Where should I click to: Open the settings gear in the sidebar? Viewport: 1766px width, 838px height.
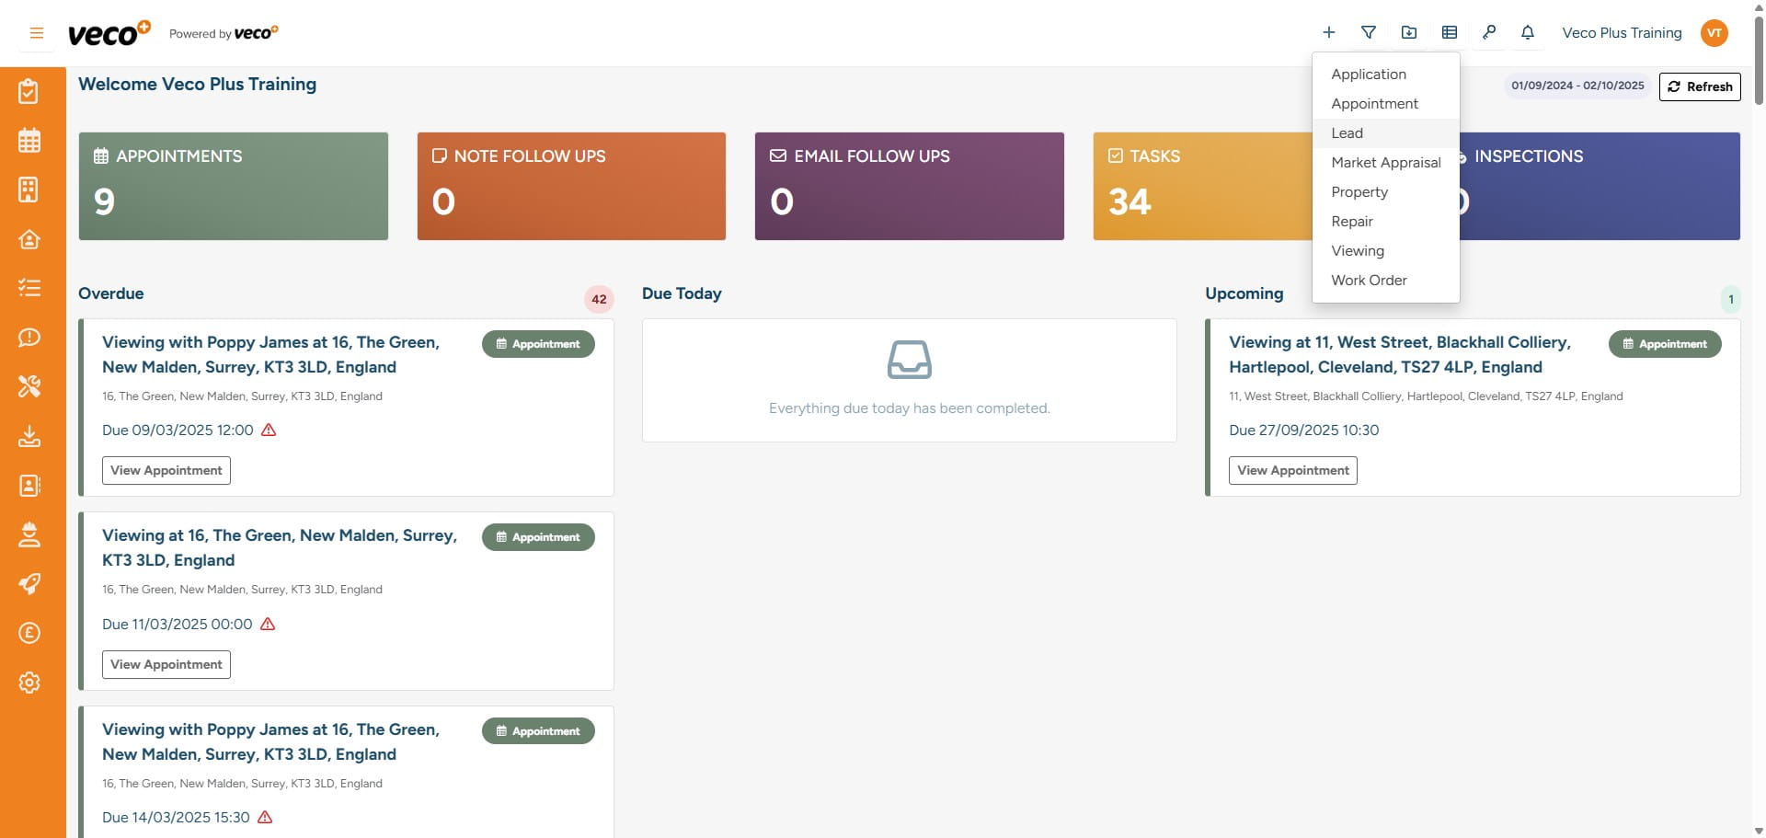pos(29,683)
